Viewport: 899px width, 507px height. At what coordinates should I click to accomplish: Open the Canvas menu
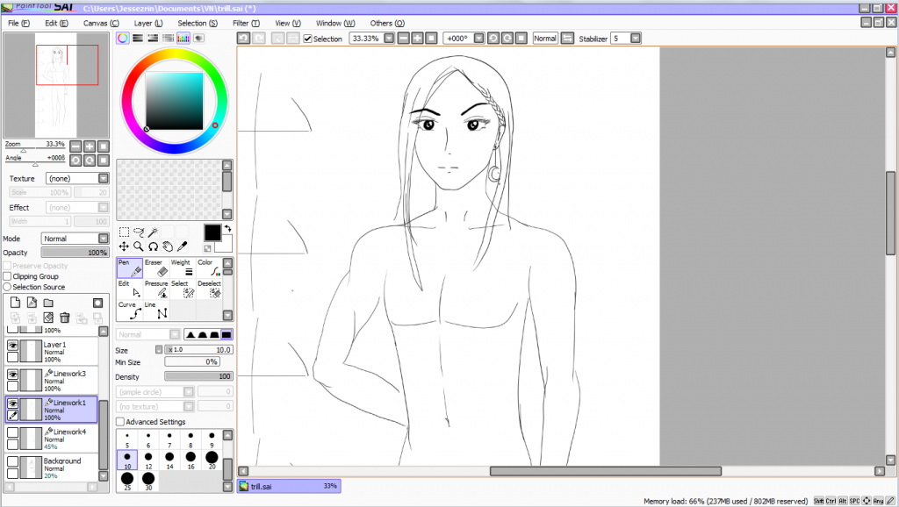[100, 23]
